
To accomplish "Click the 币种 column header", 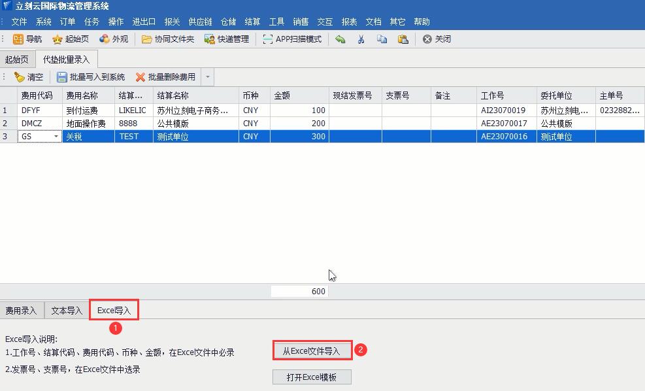I will click(254, 96).
